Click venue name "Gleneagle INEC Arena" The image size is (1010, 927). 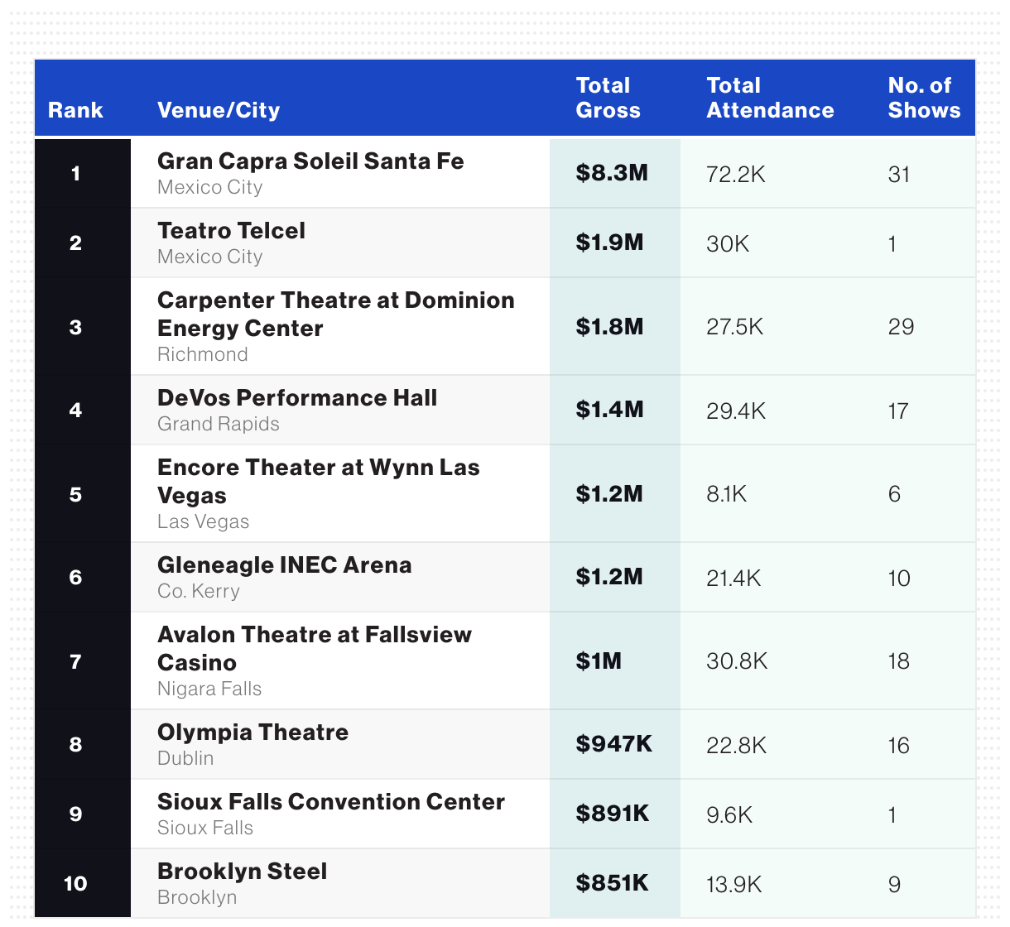point(285,564)
